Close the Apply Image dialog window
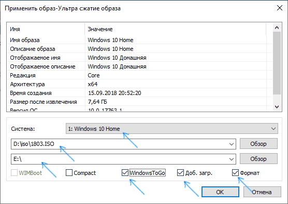 280,8
